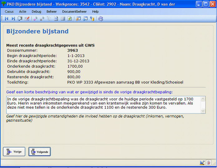The height and width of the screenshot is (168, 217).
Task: Click the blue prompt Geef een korte beschrijving
Action: click(89, 92)
